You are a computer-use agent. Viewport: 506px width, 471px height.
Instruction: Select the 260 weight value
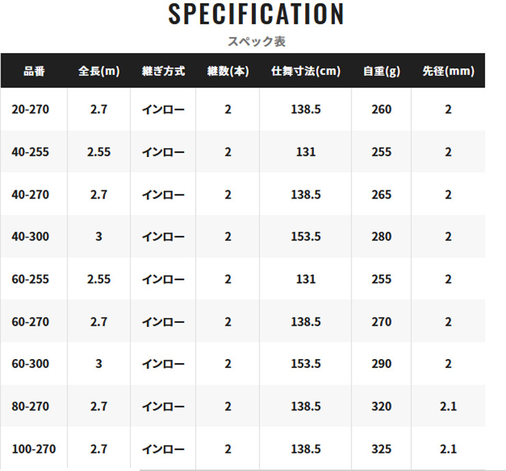[382, 109]
